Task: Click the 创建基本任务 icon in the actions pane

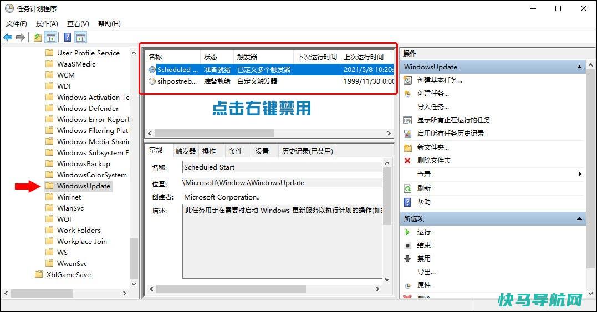Action: tap(408, 80)
